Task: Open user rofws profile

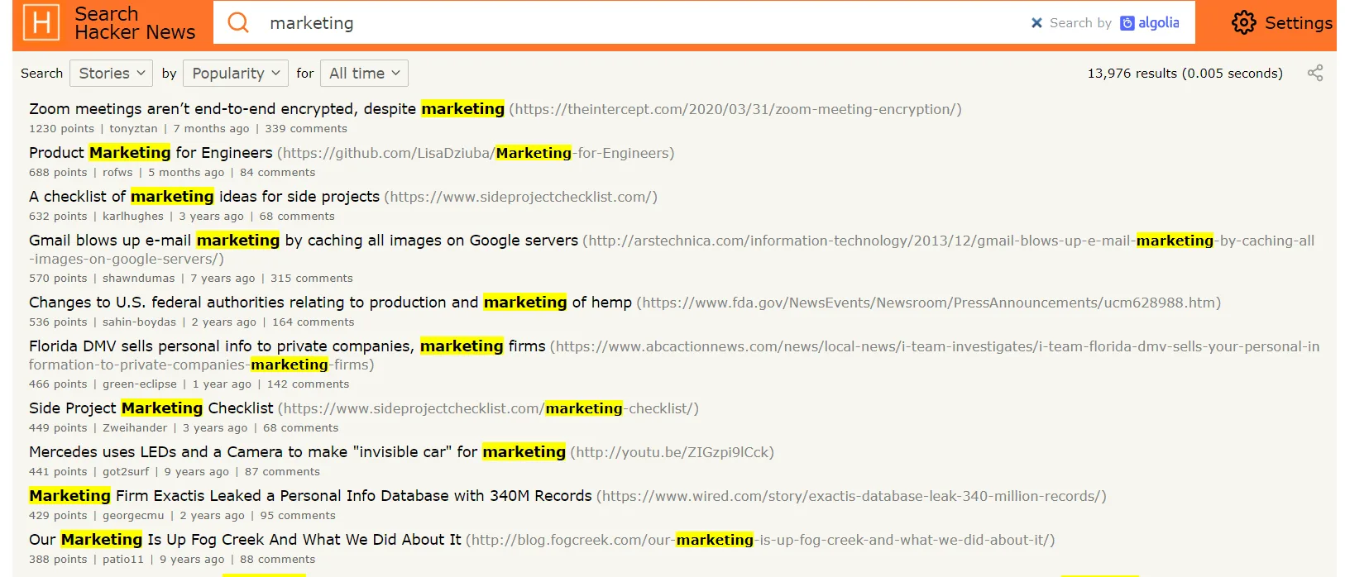Action: tap(117, 173)
